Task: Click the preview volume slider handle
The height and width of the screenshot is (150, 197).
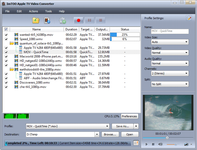Action: [176, 144]
